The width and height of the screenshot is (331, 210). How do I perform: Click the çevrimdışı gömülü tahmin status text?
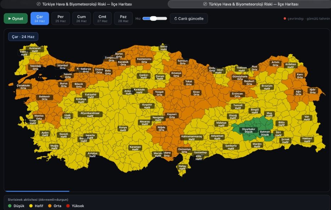[309, 18]
